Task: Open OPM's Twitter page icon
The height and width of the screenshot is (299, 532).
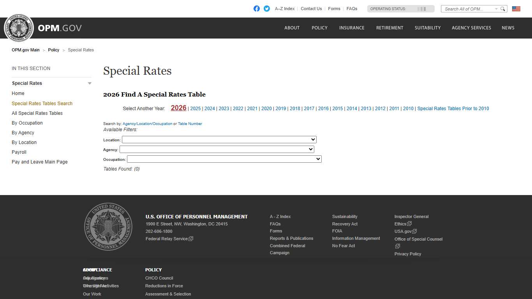Action: tap(266, 8)
